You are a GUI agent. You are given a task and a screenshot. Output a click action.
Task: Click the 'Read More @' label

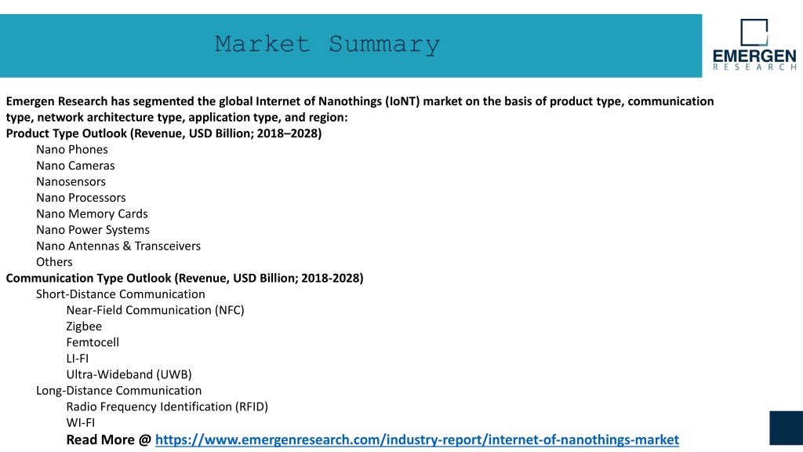tap(109, 439)
